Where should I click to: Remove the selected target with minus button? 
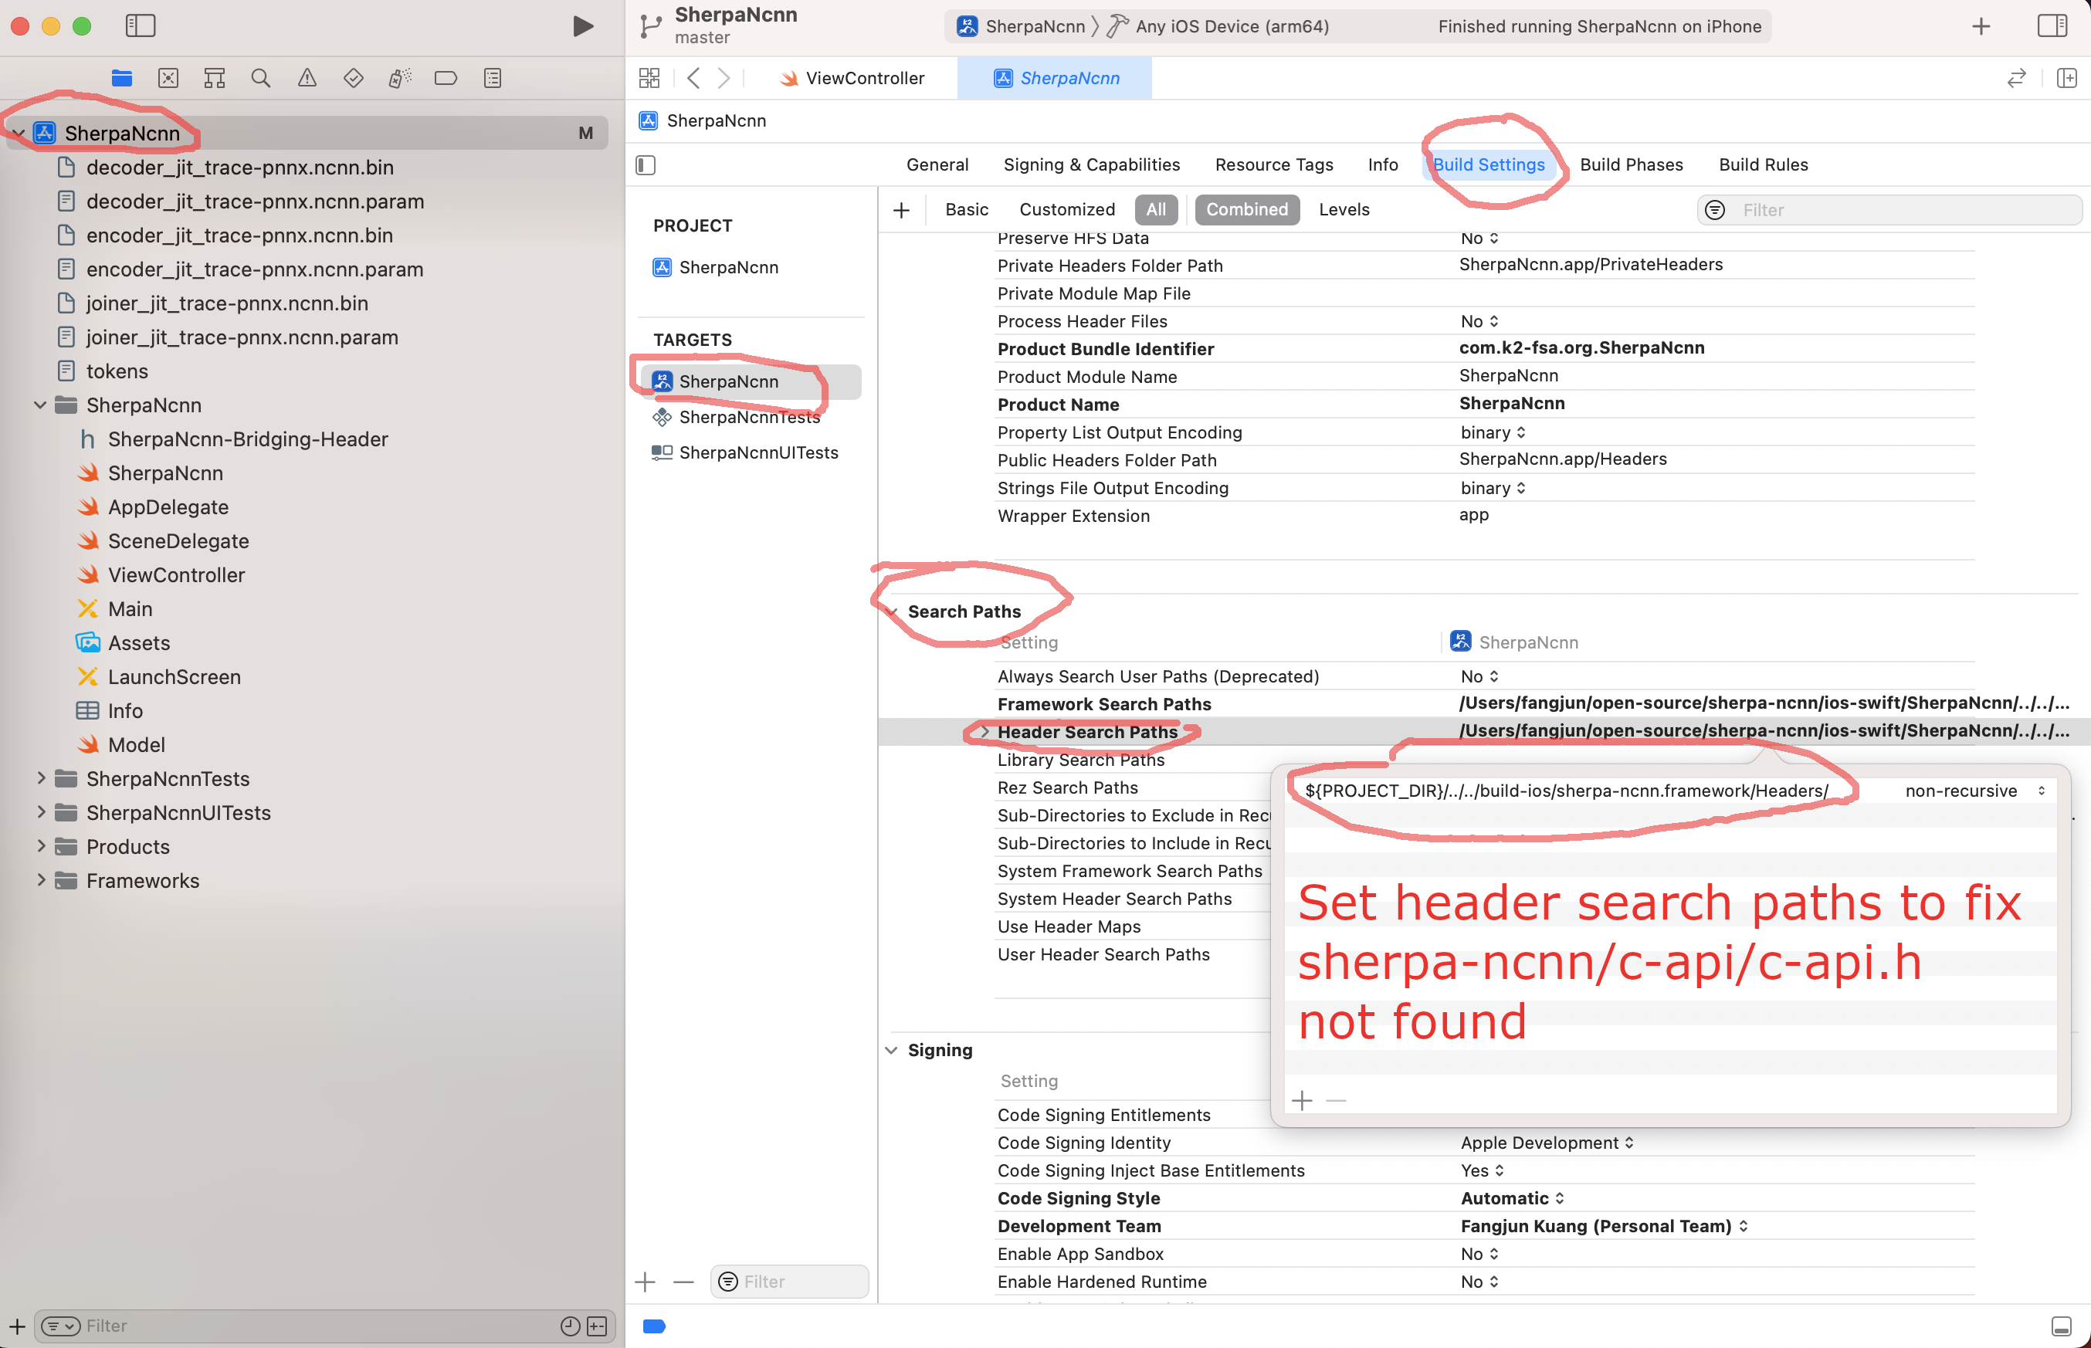(x=683, y=1282)
